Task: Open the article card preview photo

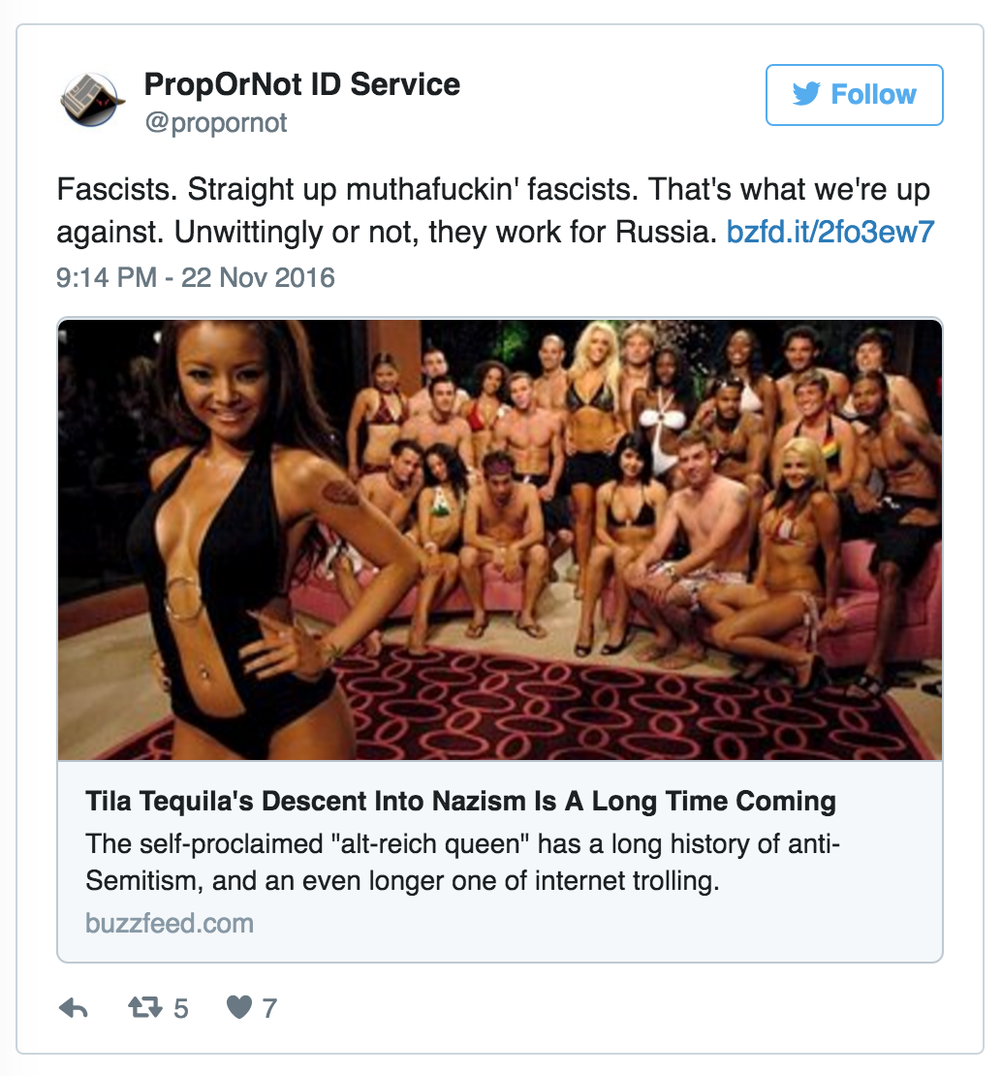Action: click(500, 539)
